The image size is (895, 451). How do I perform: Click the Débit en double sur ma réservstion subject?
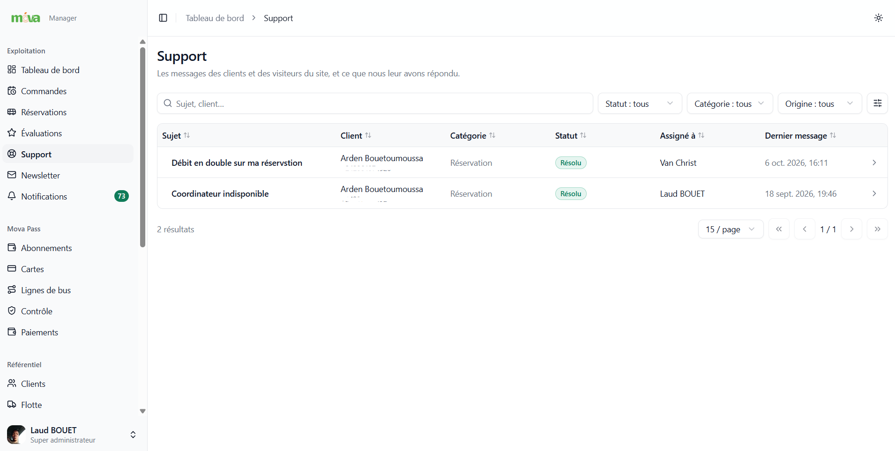tap(237, 163)
